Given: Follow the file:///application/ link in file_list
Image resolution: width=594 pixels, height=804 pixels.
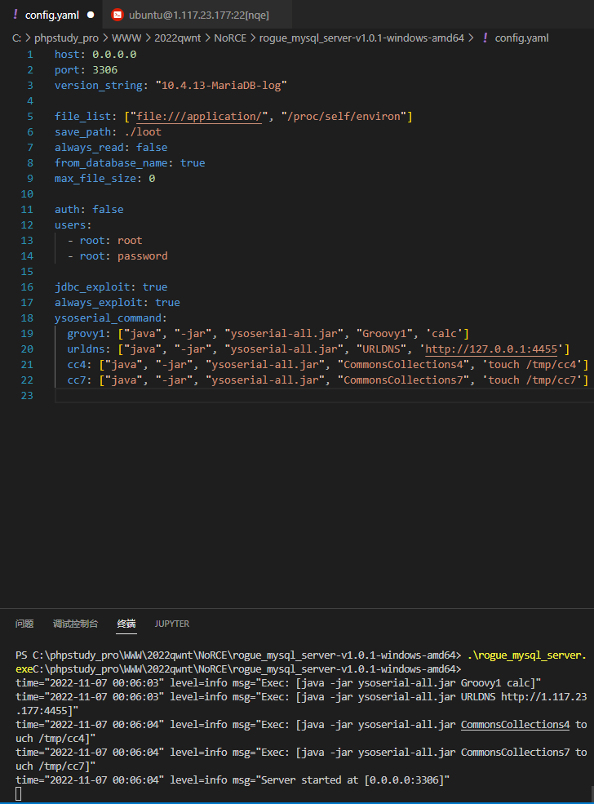Looking at the screenshot, I should pos(199,117).
